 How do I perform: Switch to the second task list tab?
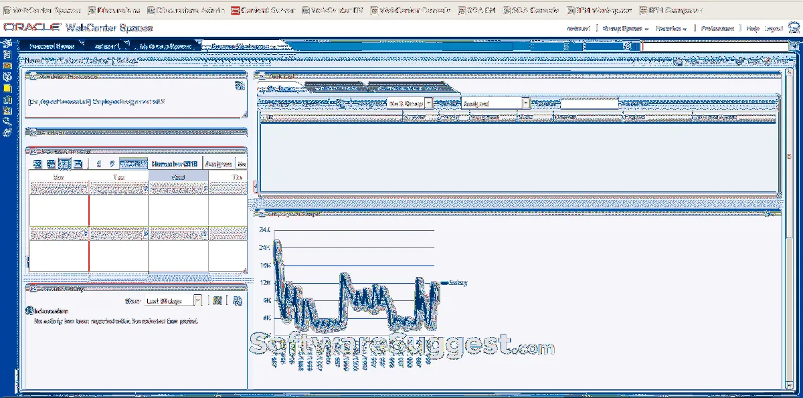pyautogui.click(x=334, y=87)
